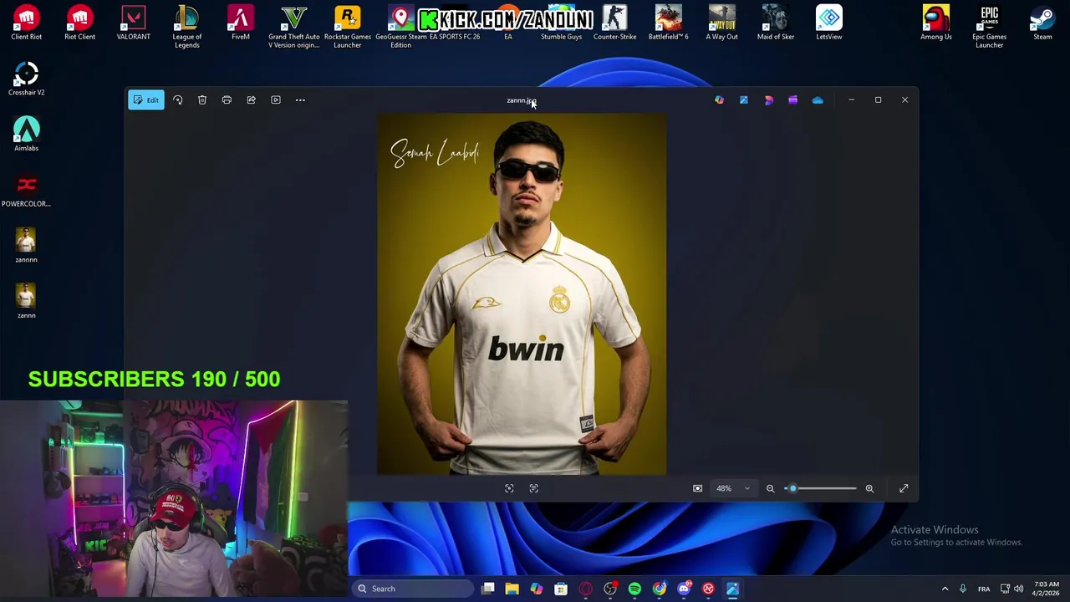Select upper zannn image file on desktop
The image size is (1070, 602).
tap(26, 246)
